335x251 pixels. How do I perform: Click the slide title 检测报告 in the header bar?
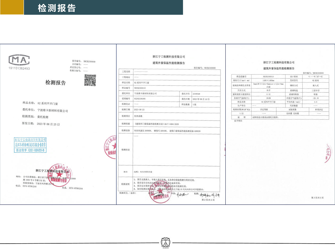pyautogui.click(x=57, y=8)
